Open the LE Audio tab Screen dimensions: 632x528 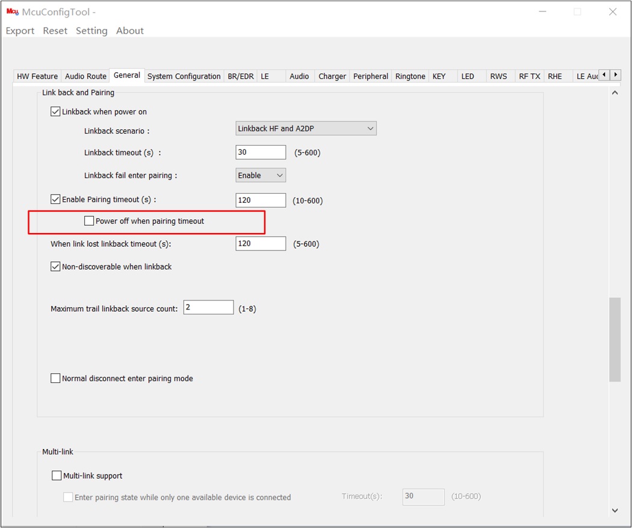587,76
